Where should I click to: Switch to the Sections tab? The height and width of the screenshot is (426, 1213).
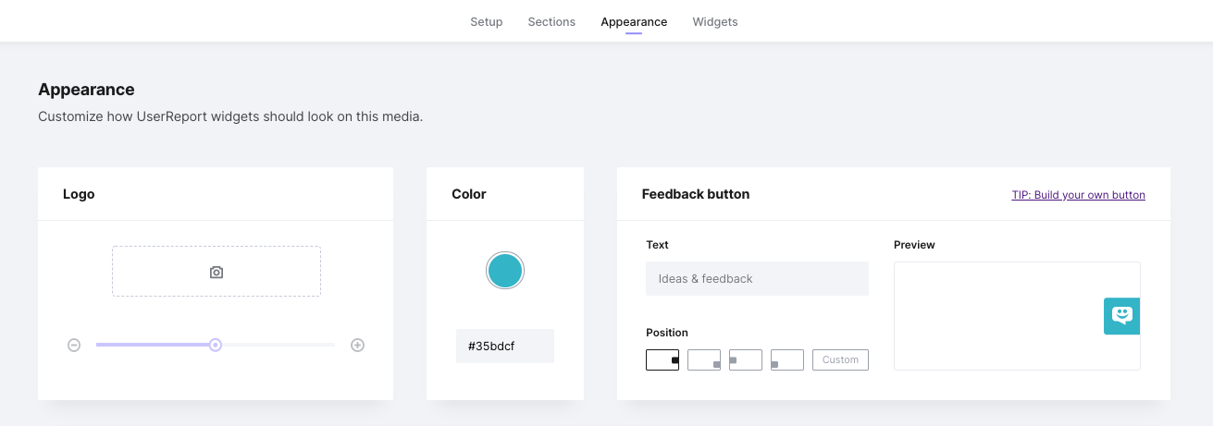pyautogui.click(x=551, y=21)
